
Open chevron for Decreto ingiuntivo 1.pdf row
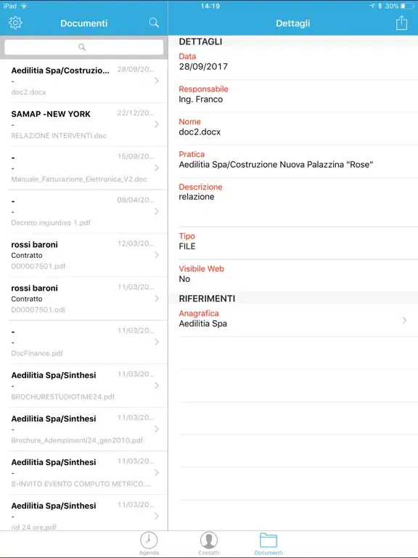[x=157, y=211]
